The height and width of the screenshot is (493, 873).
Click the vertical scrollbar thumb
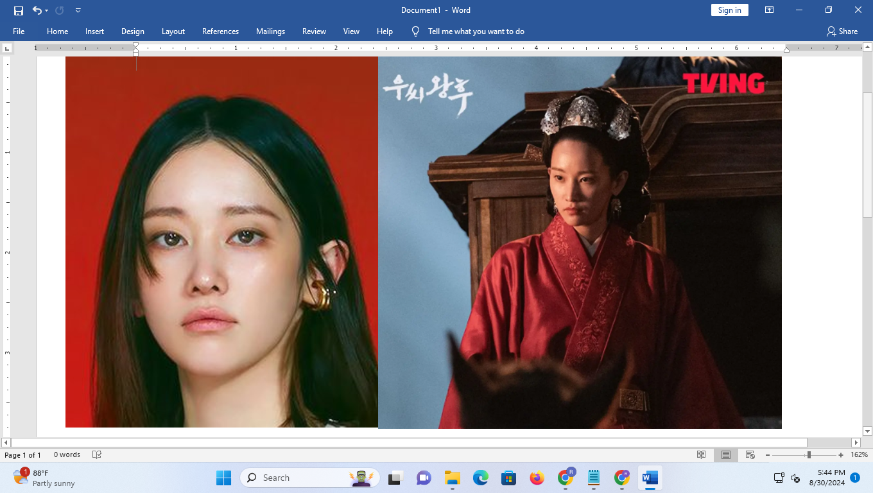[867, 155]
